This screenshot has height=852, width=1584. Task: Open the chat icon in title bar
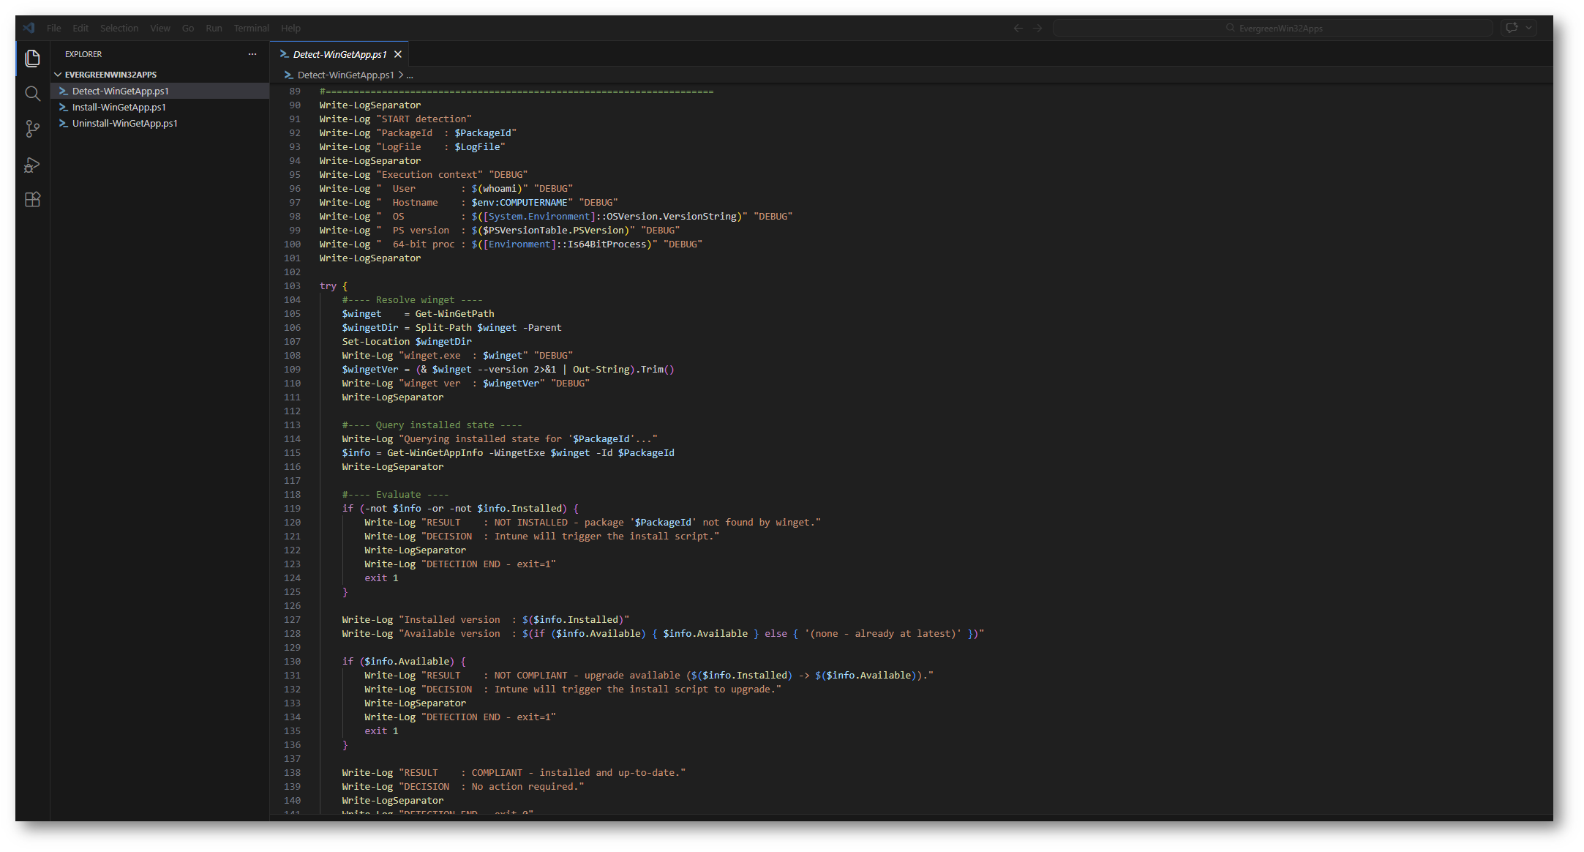1512,29
